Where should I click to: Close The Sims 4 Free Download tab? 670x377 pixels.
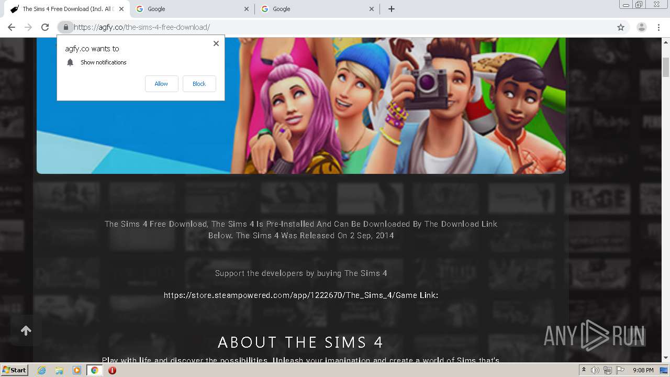point(121,9)
